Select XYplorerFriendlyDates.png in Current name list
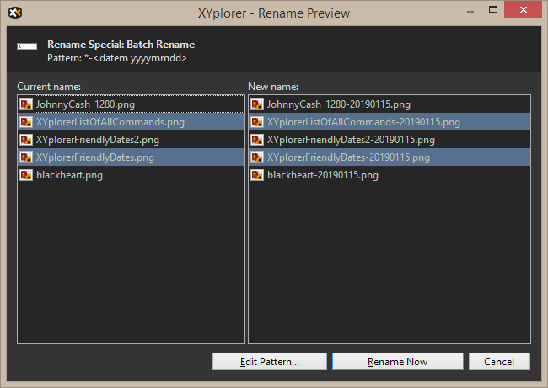This screenshot has width=548, height=388. 131,157
